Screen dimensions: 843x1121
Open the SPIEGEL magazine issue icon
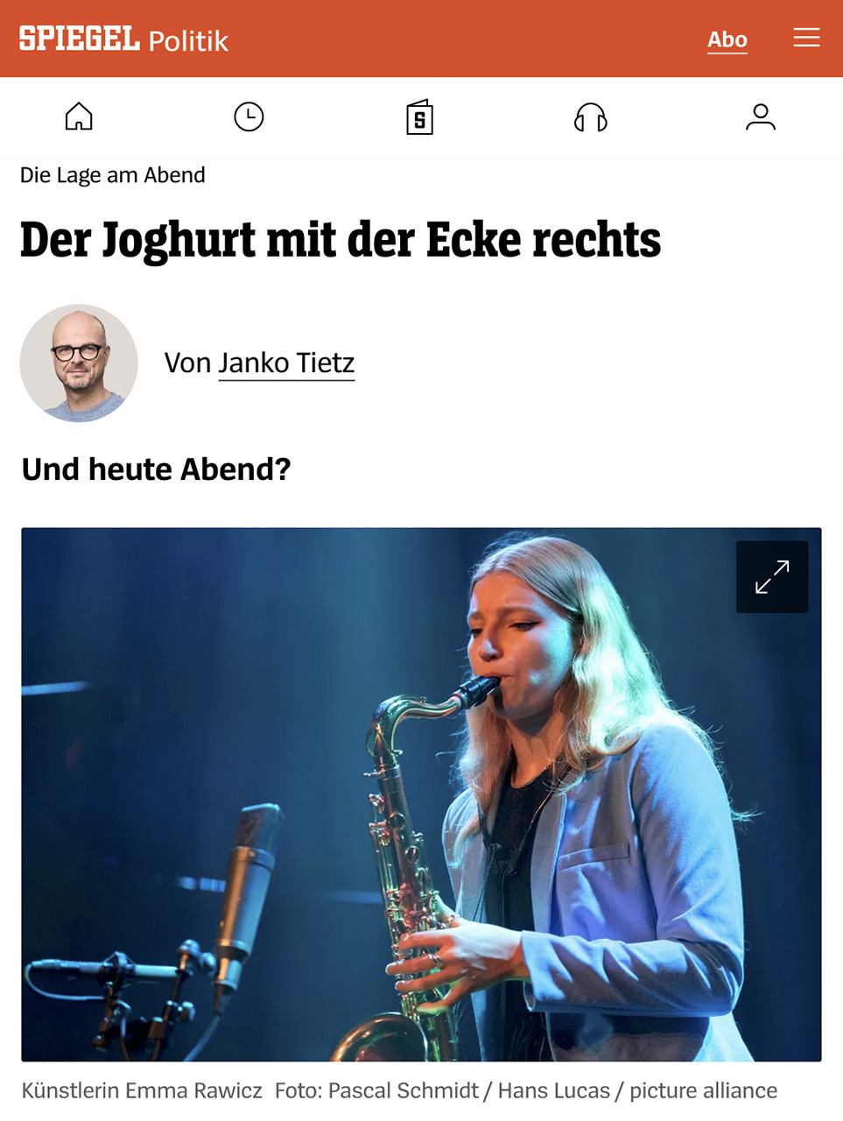point(419,116)
